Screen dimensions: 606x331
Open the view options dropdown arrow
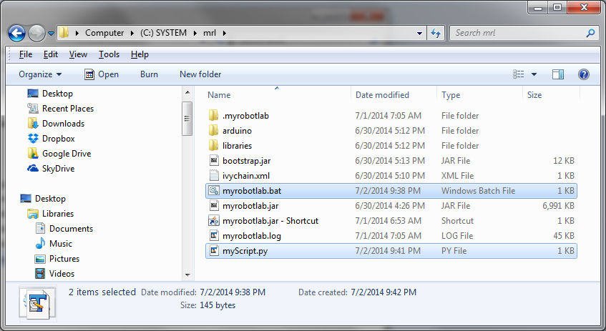coord(534,74)
